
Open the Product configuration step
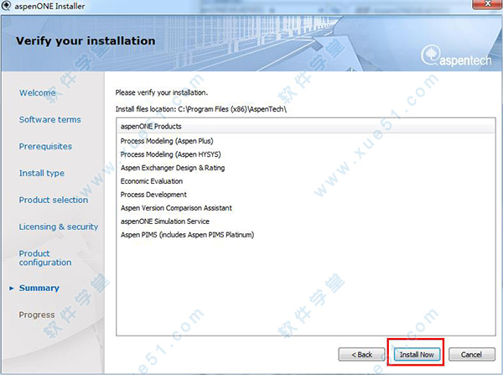click(45, 258)
